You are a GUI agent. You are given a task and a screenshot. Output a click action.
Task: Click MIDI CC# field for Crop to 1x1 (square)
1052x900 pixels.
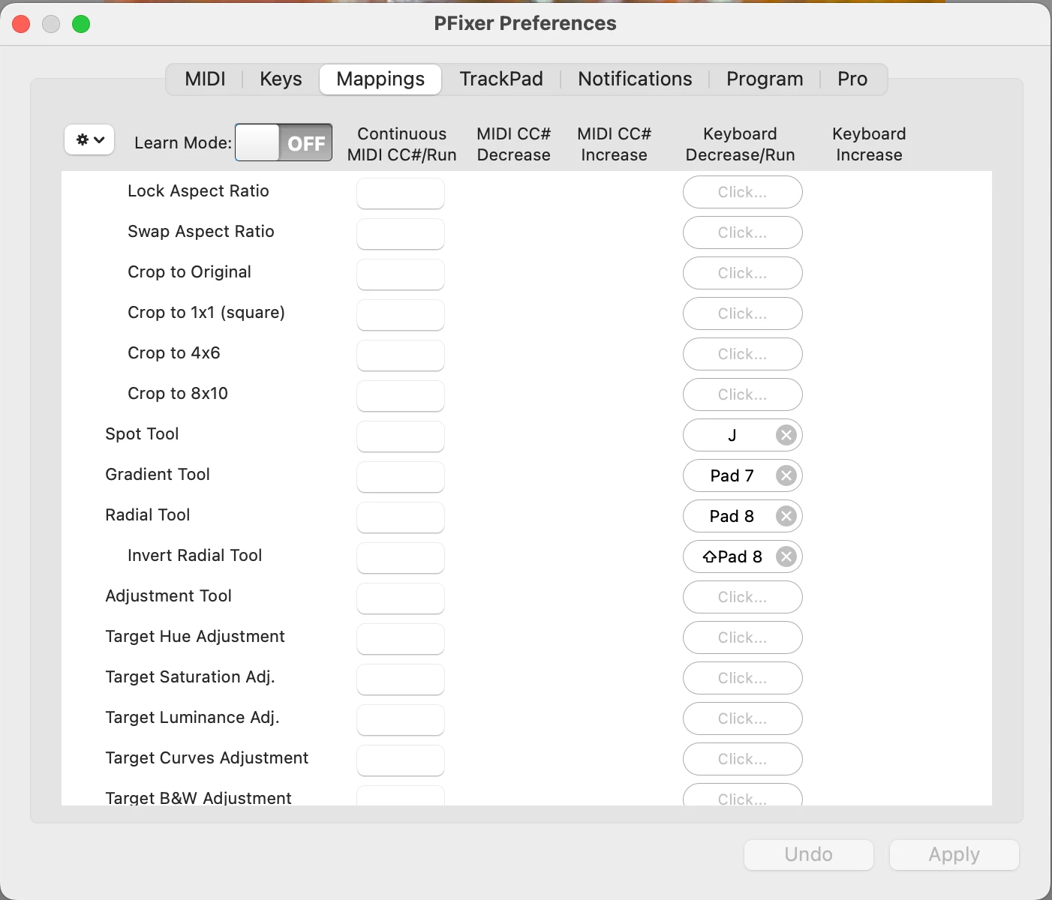[x=401, y=315]
